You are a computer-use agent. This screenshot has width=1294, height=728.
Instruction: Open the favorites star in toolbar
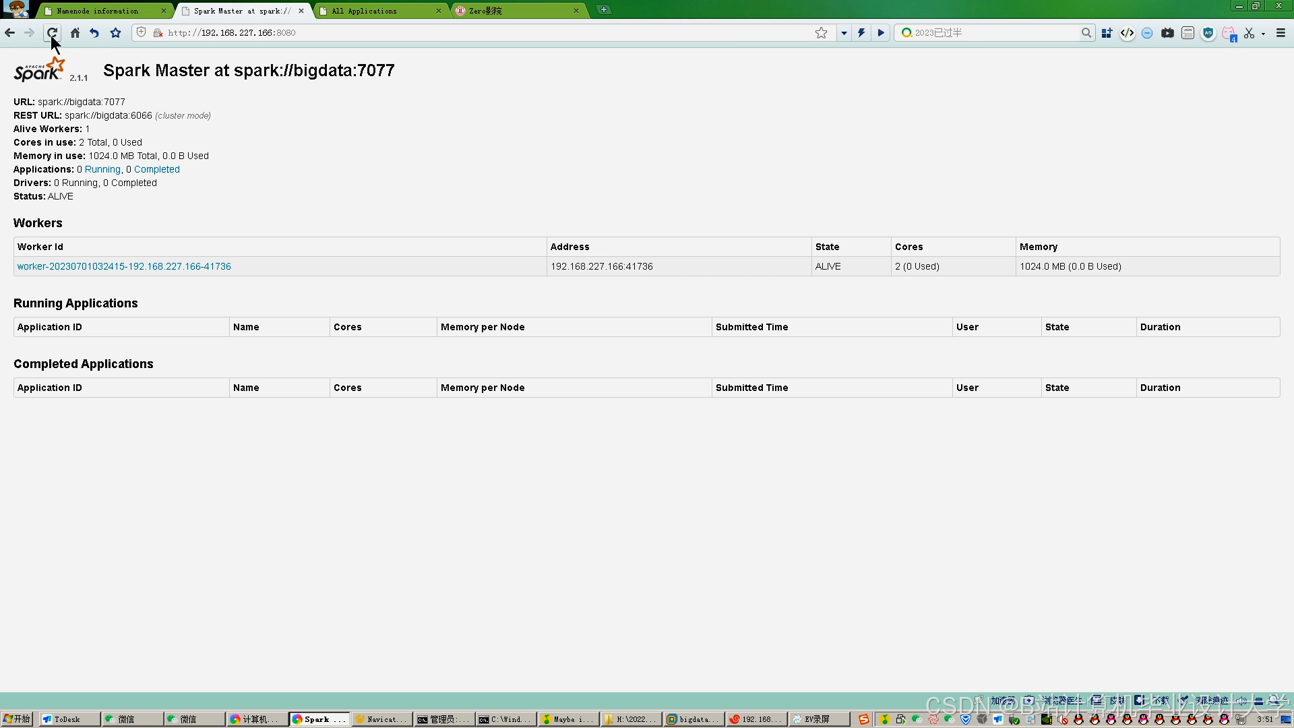click(115, 33)
